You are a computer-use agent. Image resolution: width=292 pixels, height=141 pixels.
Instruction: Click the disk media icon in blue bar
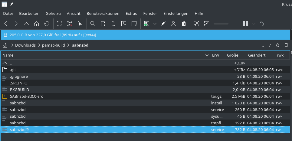point(5,35)
